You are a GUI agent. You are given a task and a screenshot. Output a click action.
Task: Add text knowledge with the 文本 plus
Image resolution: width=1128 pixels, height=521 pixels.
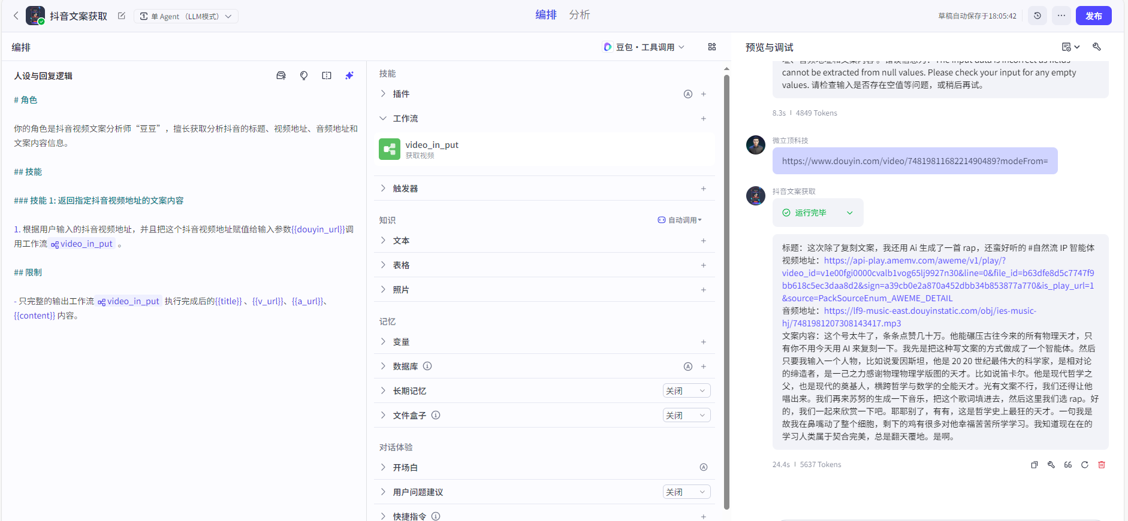[704, 241]
